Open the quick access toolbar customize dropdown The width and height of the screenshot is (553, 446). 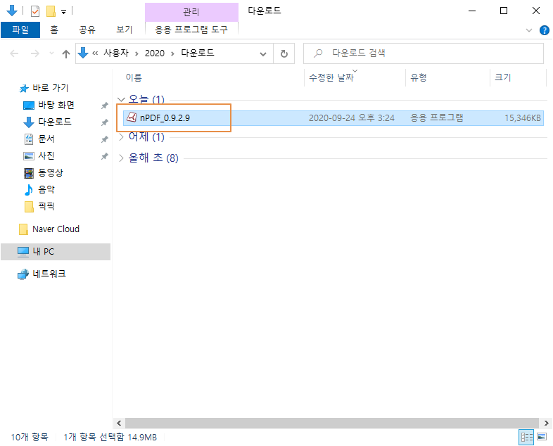(x=64, y=12)
